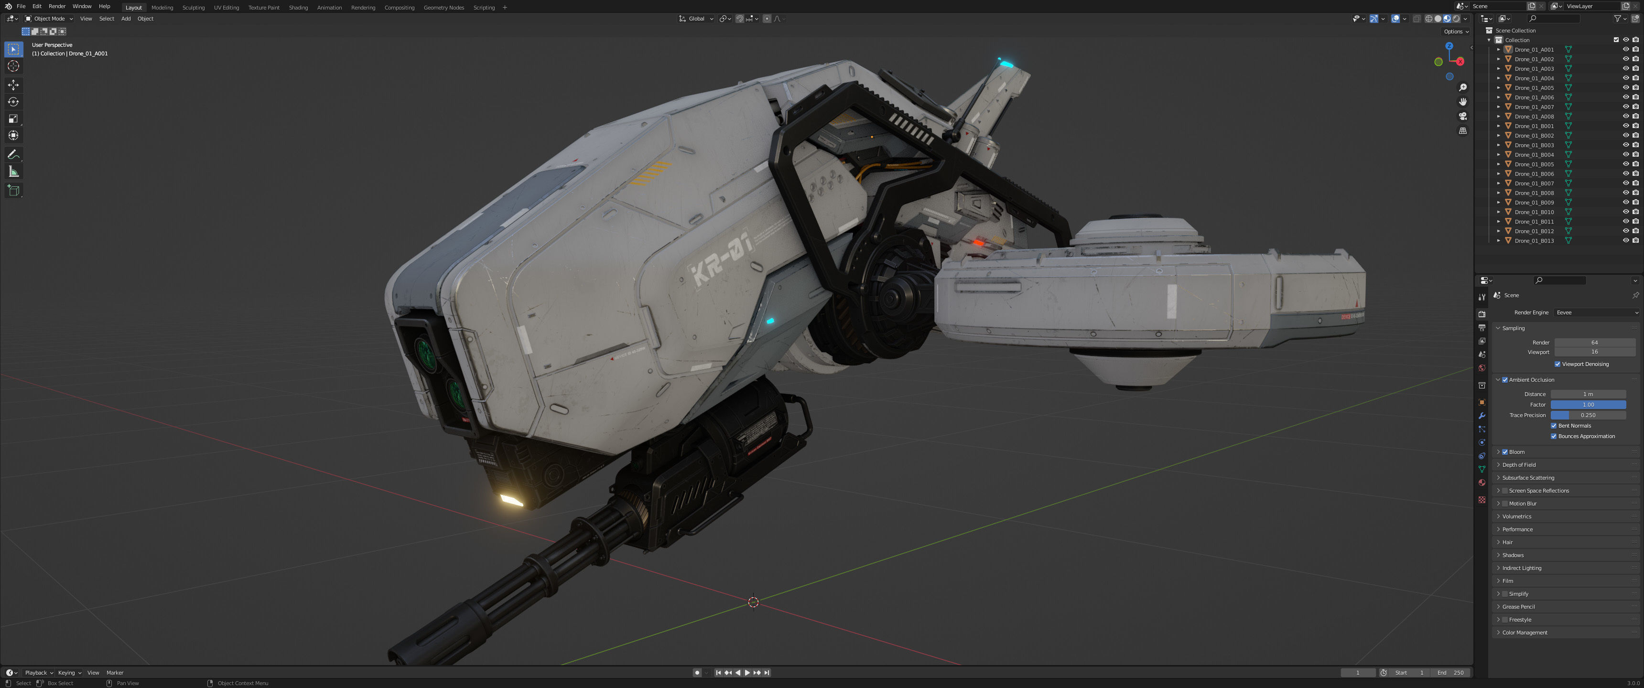Open the Render menu
The width and height of the screenshot is (1644, 688).
point(57,6)
